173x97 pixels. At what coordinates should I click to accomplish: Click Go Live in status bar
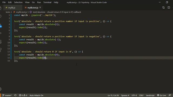click(162, 95)
